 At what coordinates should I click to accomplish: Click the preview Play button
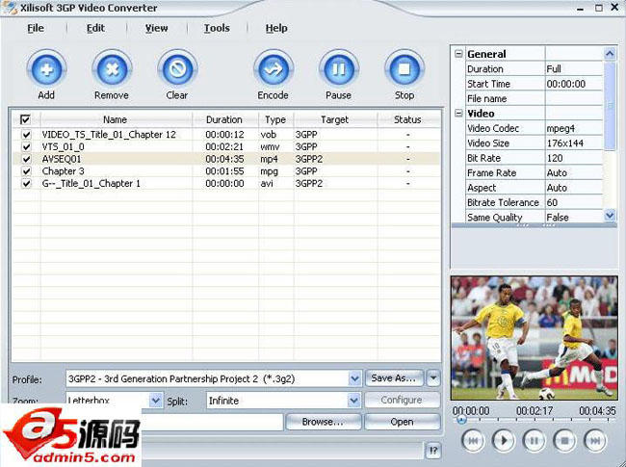pos(503,441)
